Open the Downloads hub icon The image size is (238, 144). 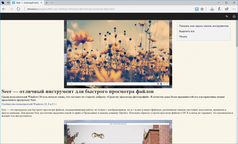(x=212, y=9)
